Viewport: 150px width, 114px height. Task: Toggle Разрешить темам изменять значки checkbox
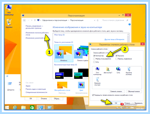(93, 95)
